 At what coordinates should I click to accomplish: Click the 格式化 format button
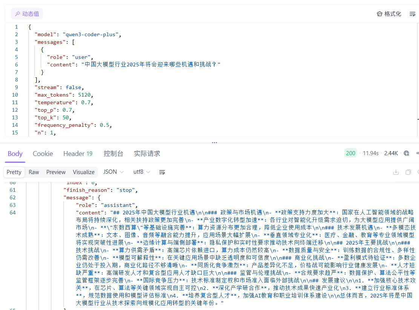[x=389, y=14]
